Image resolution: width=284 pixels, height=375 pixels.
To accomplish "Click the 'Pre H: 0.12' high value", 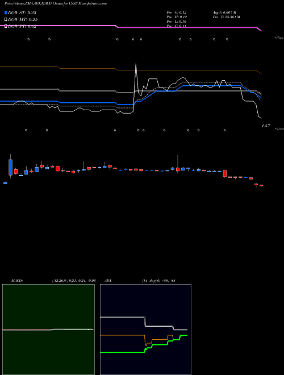I will pos(177,17).
